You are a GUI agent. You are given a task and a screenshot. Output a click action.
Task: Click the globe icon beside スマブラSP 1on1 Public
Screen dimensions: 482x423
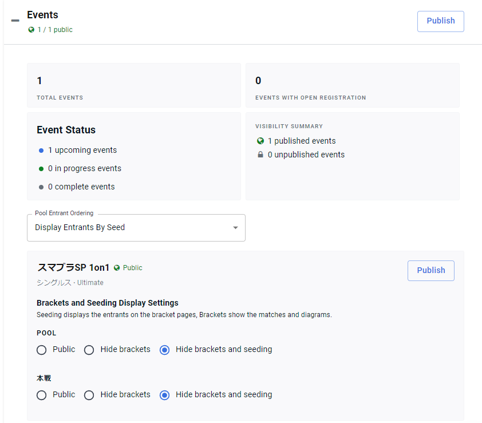pos(117,268)
